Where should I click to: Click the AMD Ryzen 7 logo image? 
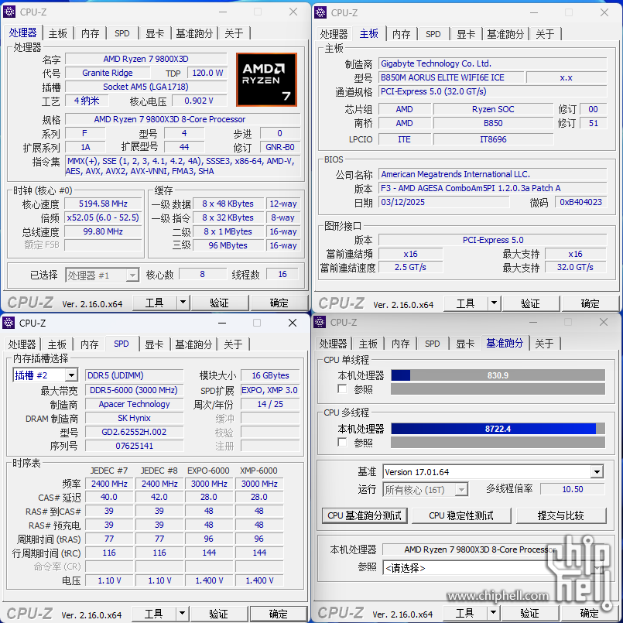266,80
